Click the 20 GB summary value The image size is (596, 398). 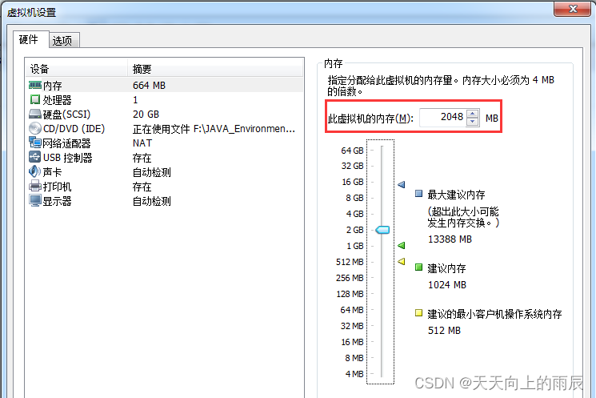click(146, 115)
